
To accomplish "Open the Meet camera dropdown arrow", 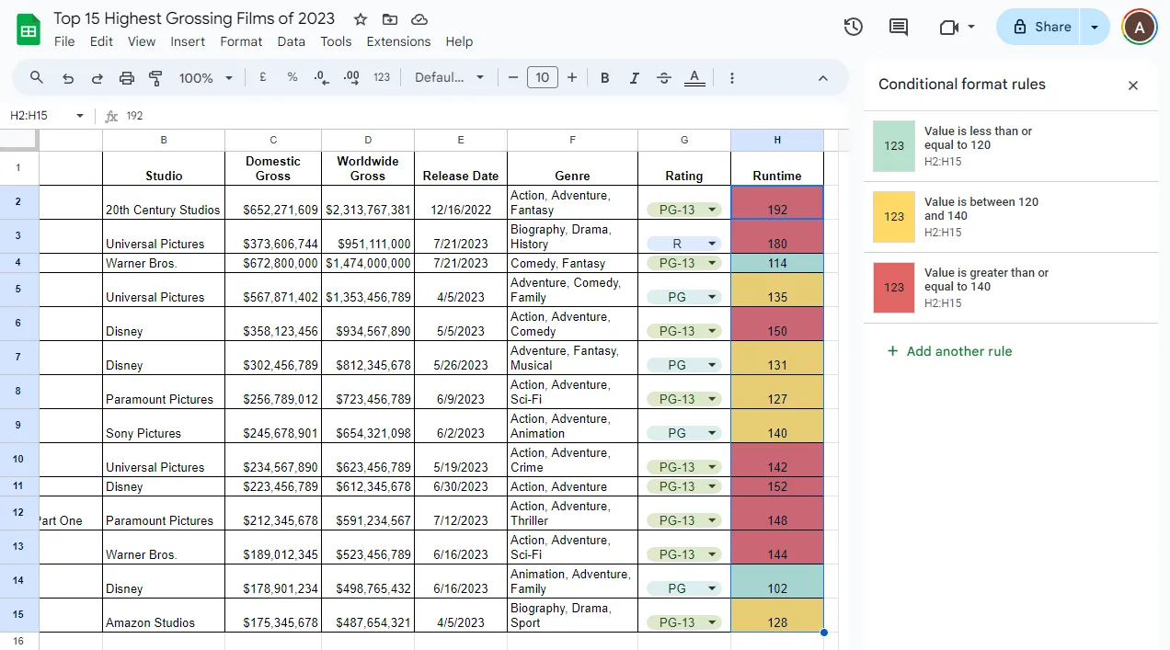I will [x=971, y=27].
